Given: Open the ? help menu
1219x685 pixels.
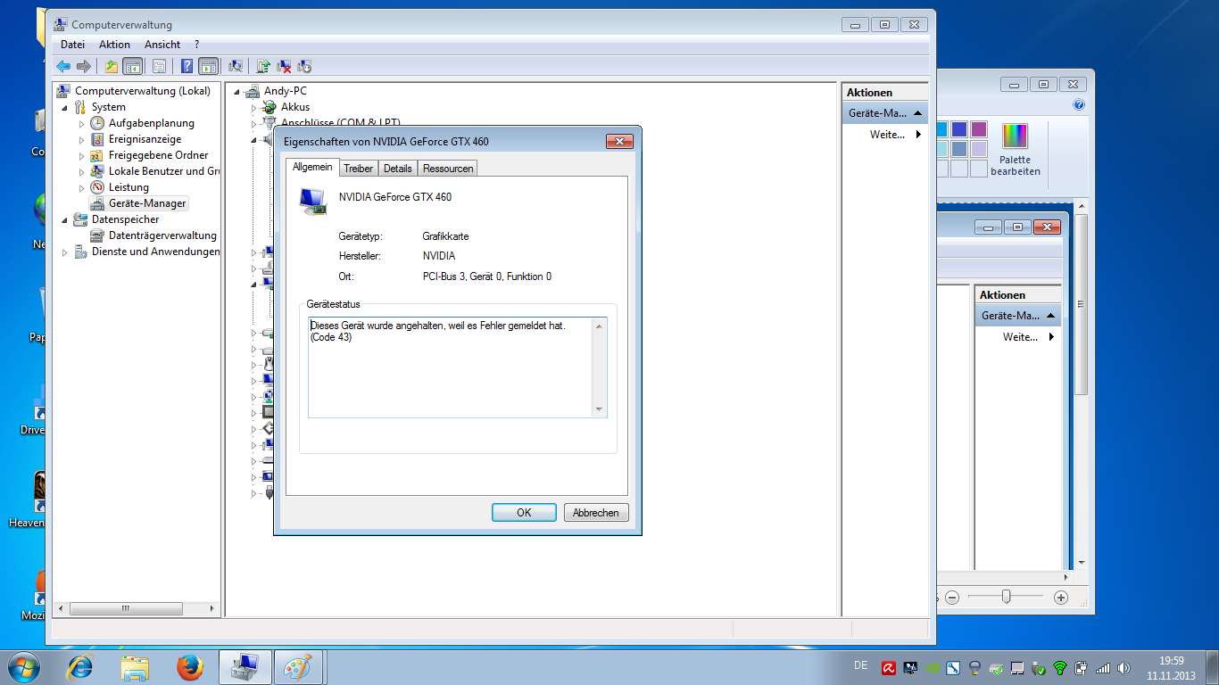Looking at the screenshot, I should click(196, 45).
